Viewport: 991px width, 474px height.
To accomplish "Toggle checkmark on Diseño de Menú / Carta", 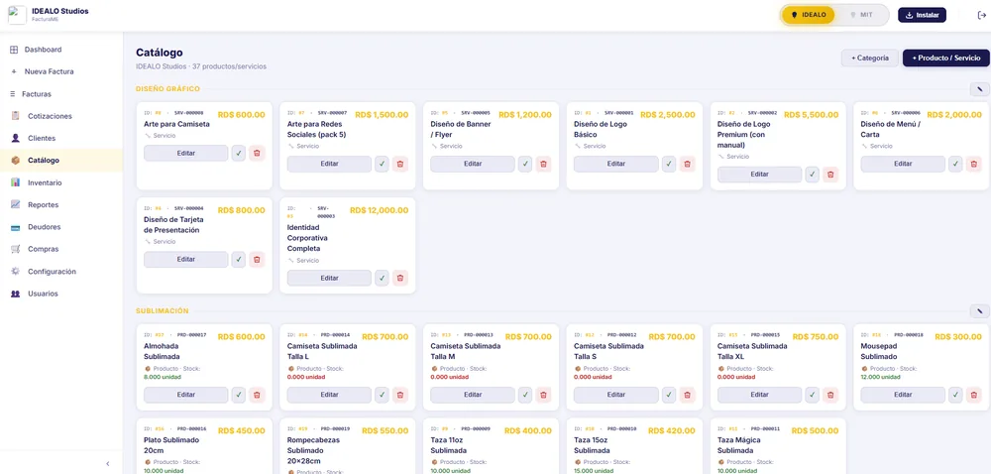I will click(955, 165).
